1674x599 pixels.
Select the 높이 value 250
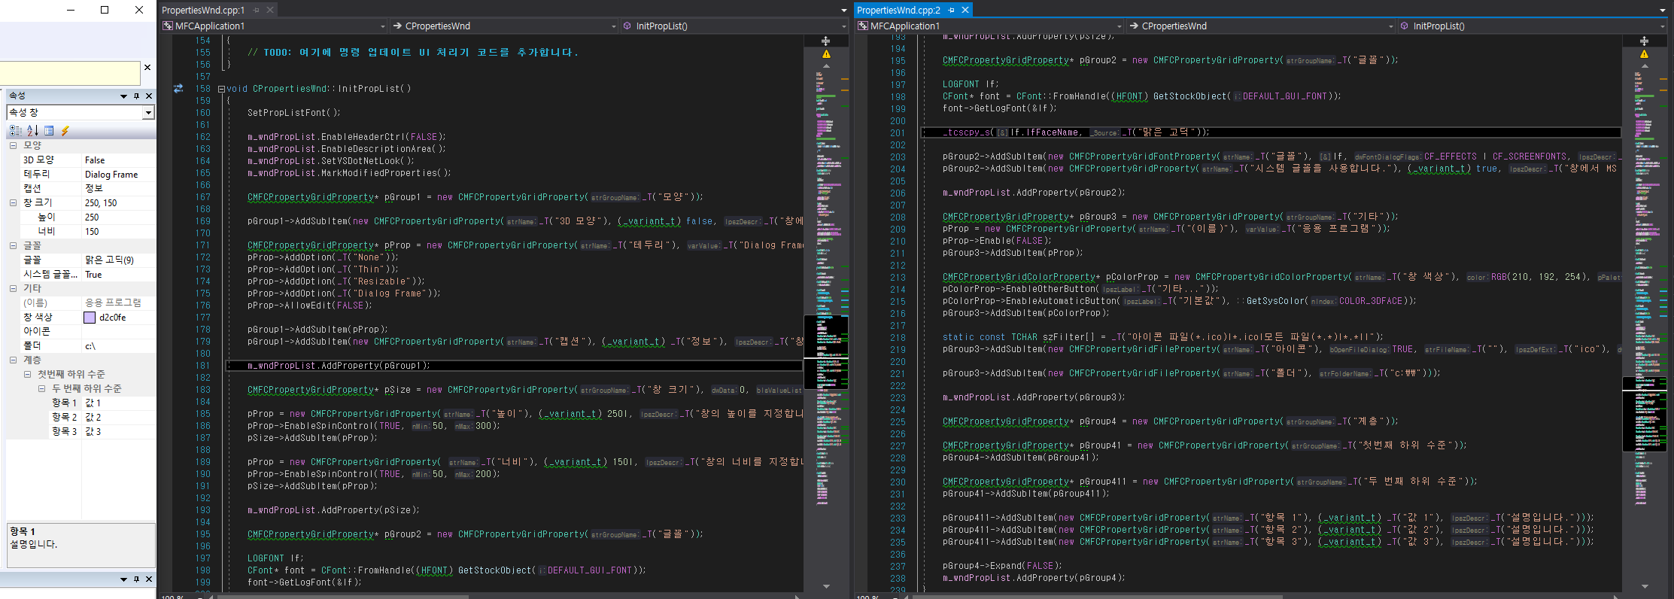(92, 217)
